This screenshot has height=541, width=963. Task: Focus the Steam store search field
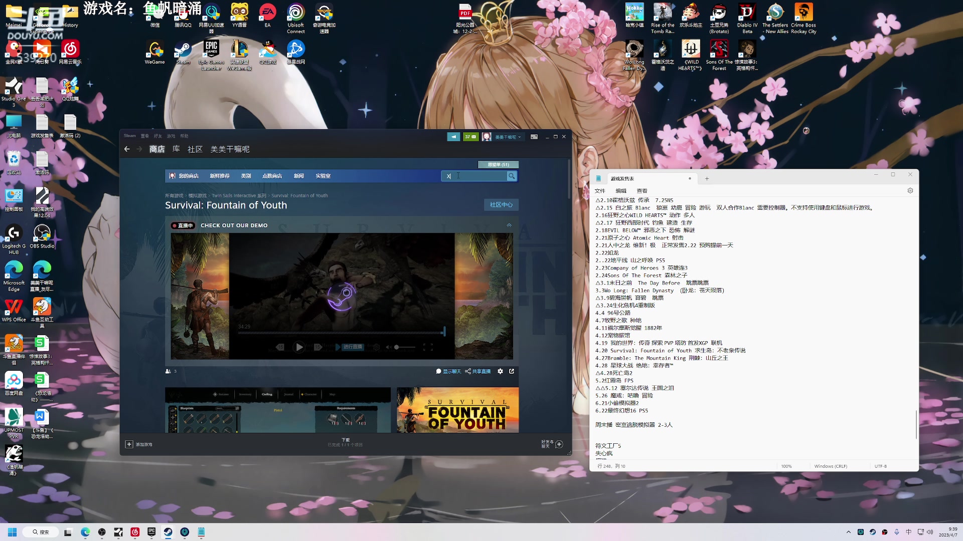474,176
